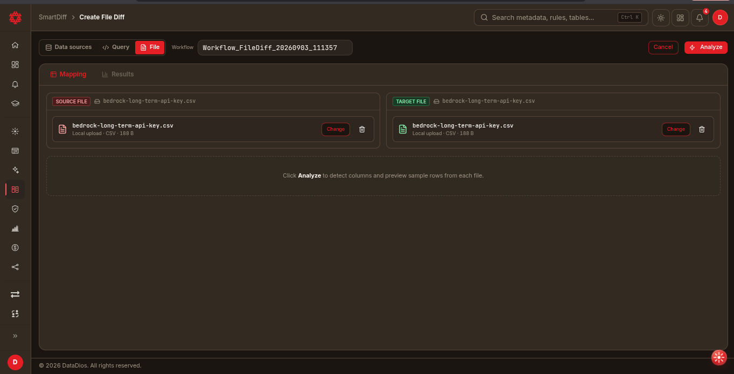Select the File mode tab
The image size is (734, 374).
[x=150, y=47]
